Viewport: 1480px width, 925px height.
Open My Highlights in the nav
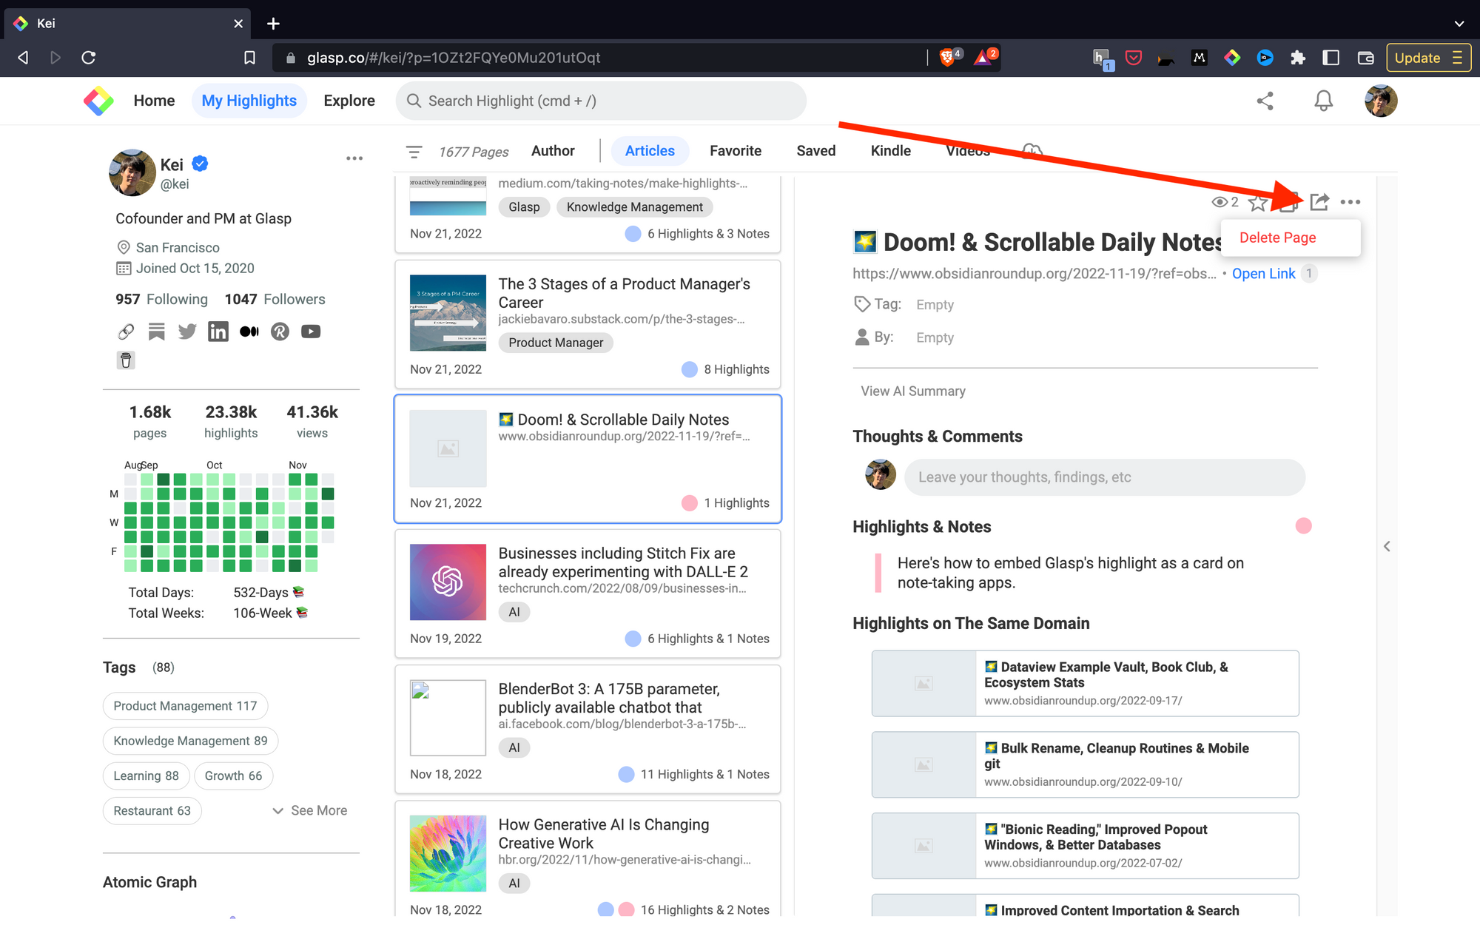point(249,101)
